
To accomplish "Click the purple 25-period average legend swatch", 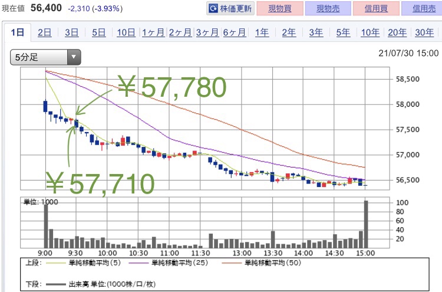I will click(138, 263).
